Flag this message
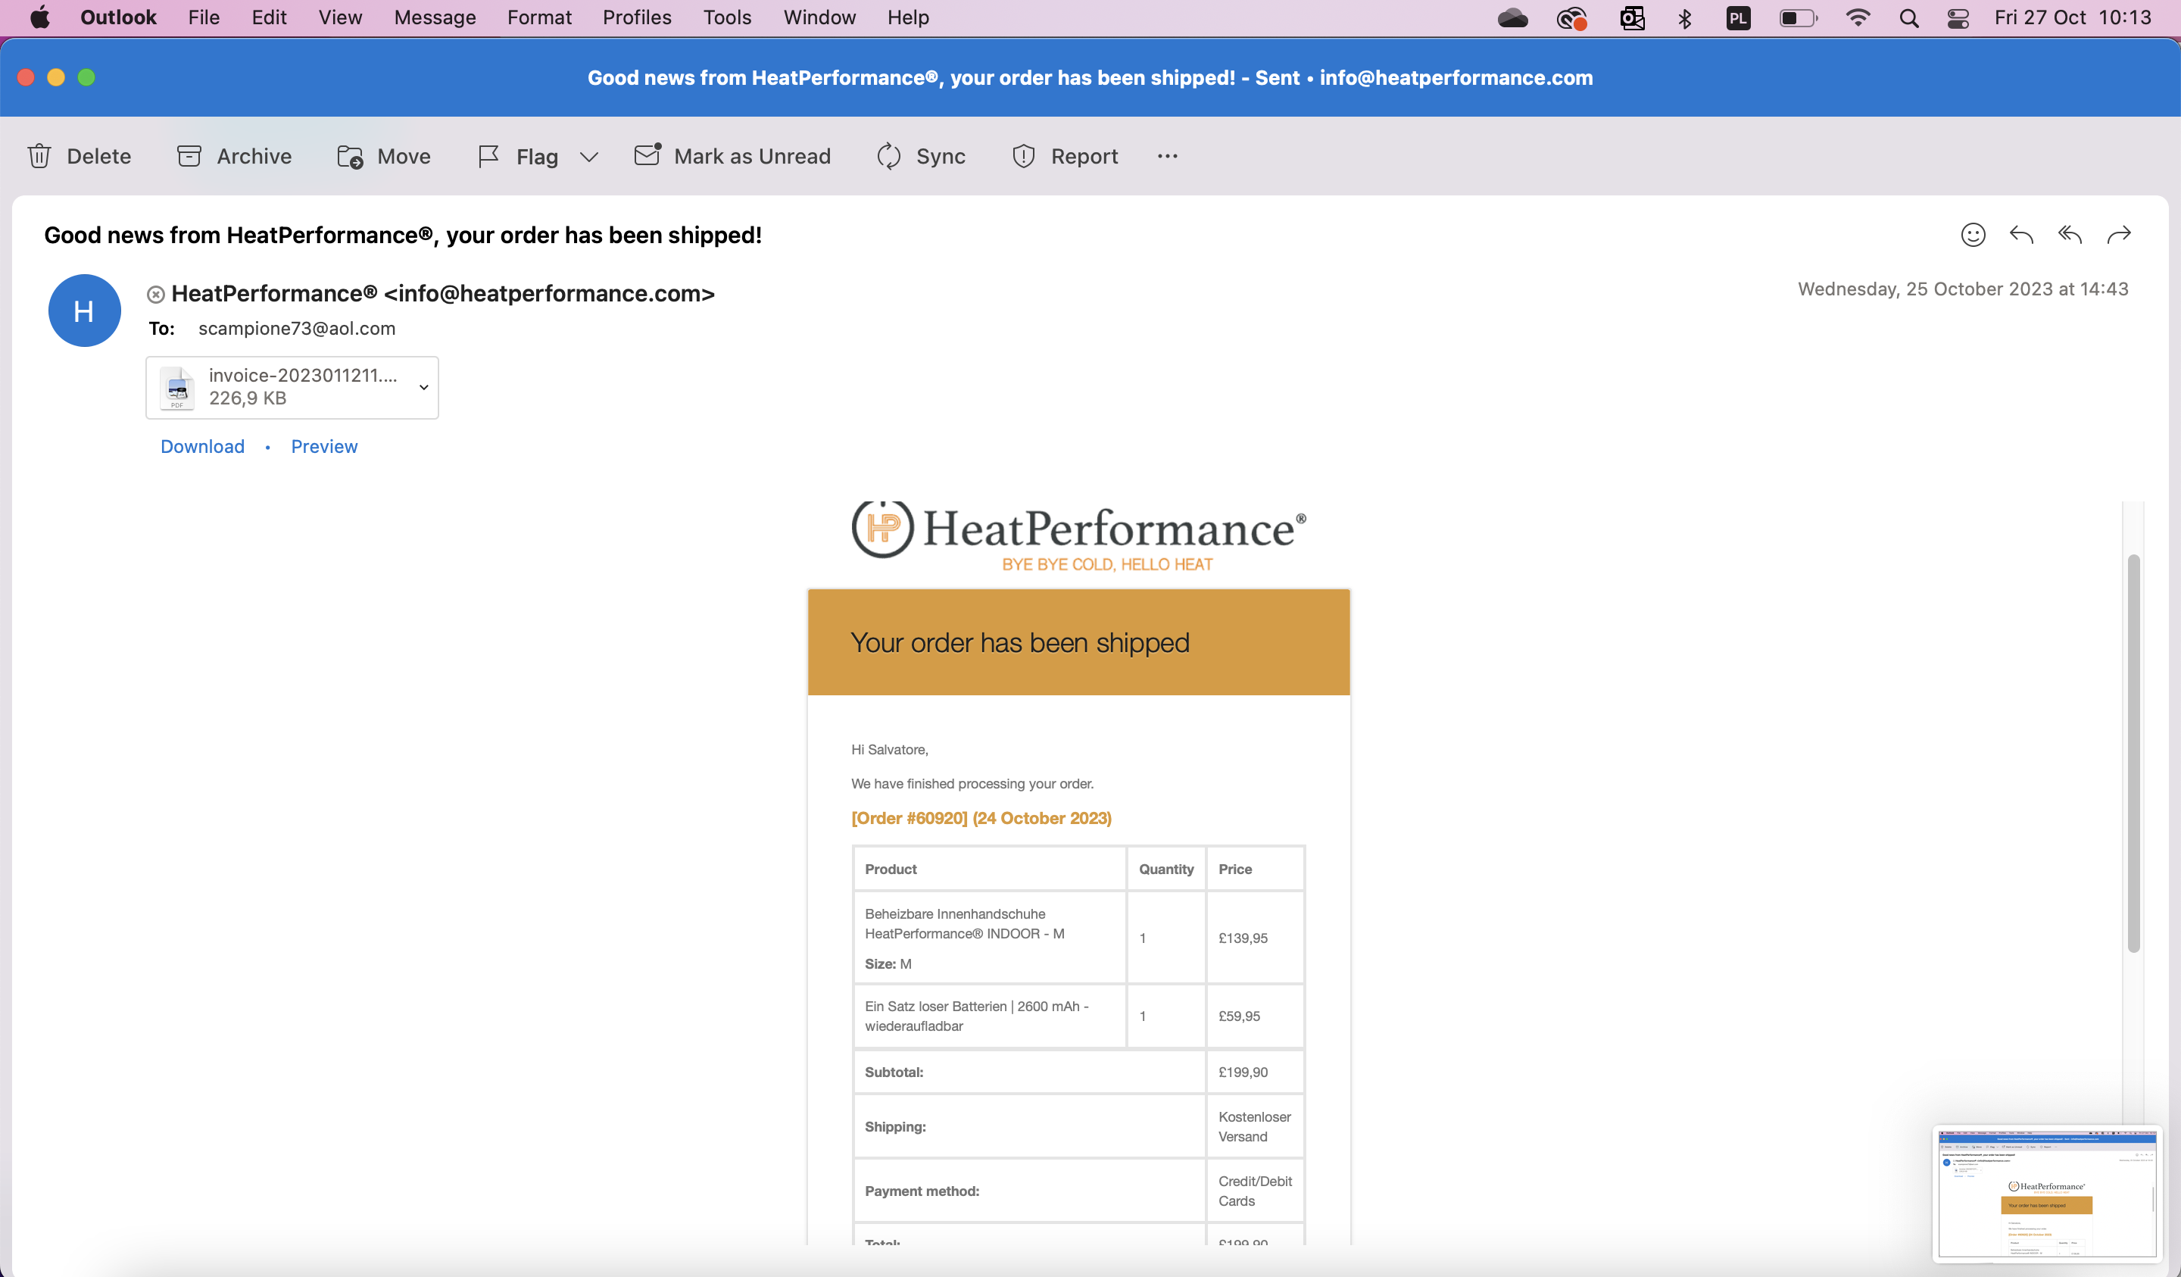 tap(517, 156)
